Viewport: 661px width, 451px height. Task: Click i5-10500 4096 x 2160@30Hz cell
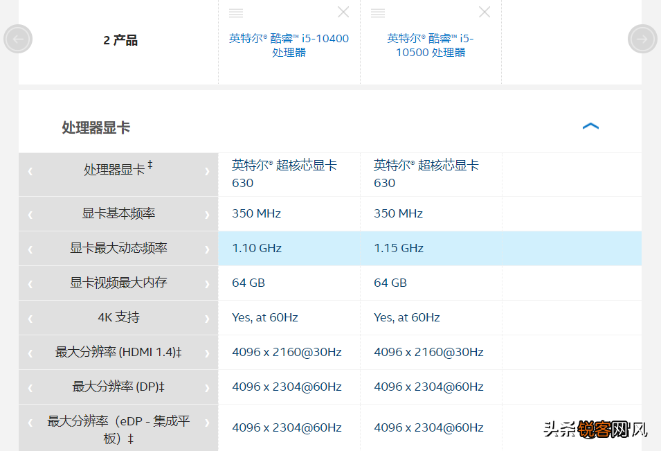431,352
